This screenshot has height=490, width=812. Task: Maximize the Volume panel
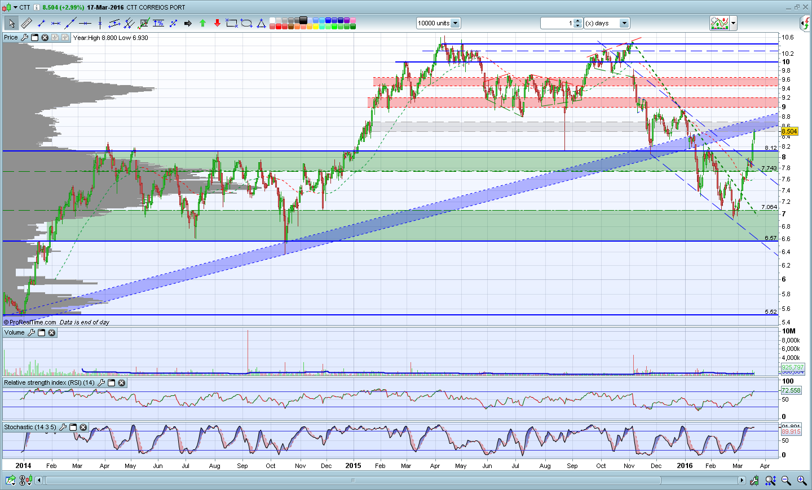[x=42, y=333]
